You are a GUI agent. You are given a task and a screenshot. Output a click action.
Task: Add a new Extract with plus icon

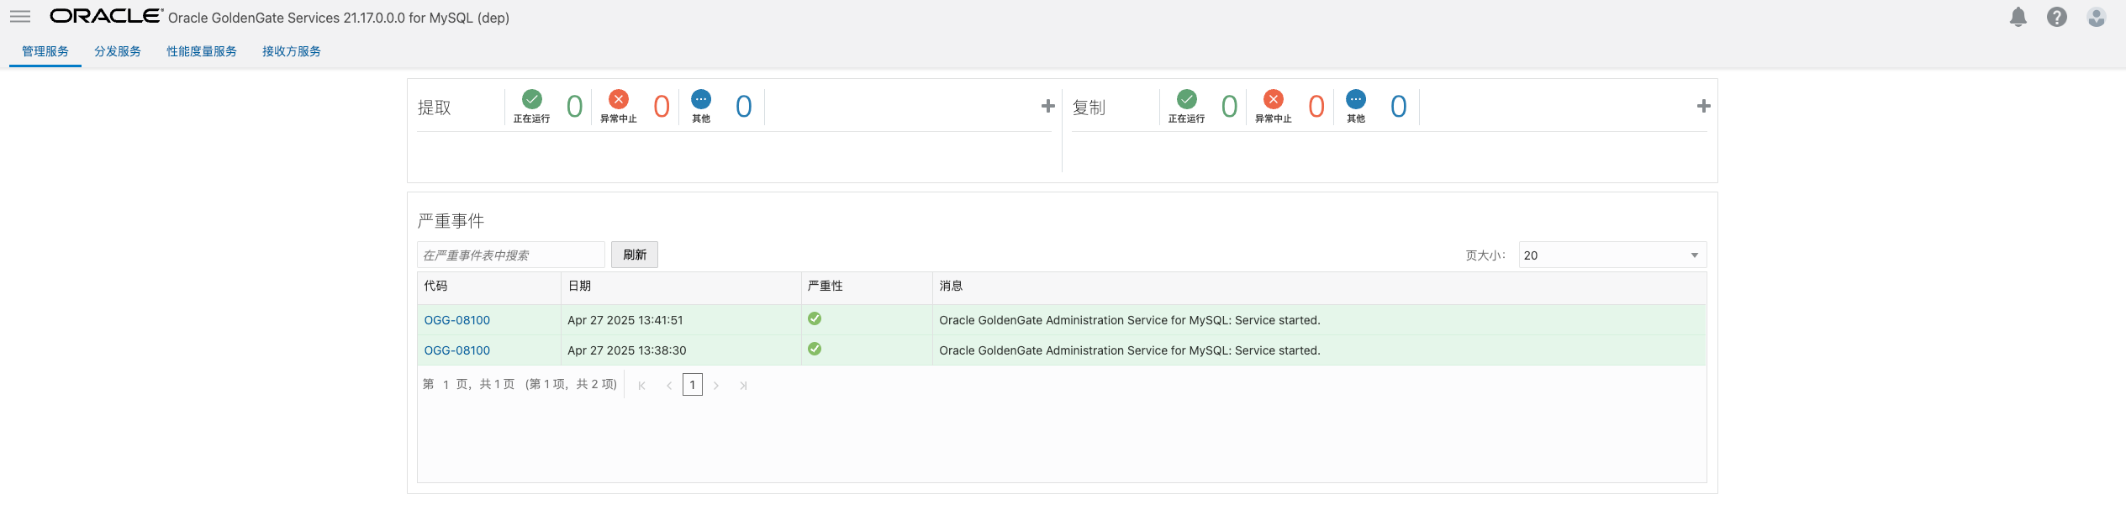click(1047, 106)
